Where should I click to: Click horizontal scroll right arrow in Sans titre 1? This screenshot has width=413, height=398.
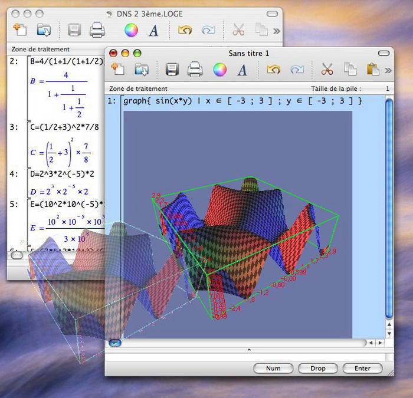[x=380, y=343]
